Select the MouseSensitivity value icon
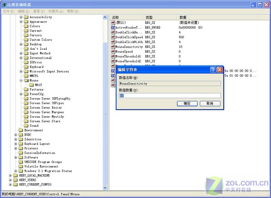The width and height of the screenshot is (271, 198). [113, 47]
